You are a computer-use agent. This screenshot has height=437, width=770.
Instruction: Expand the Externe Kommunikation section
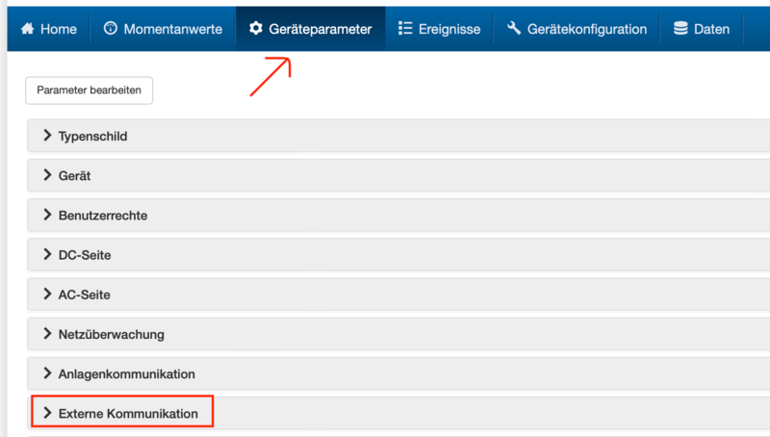coord(128,413)
